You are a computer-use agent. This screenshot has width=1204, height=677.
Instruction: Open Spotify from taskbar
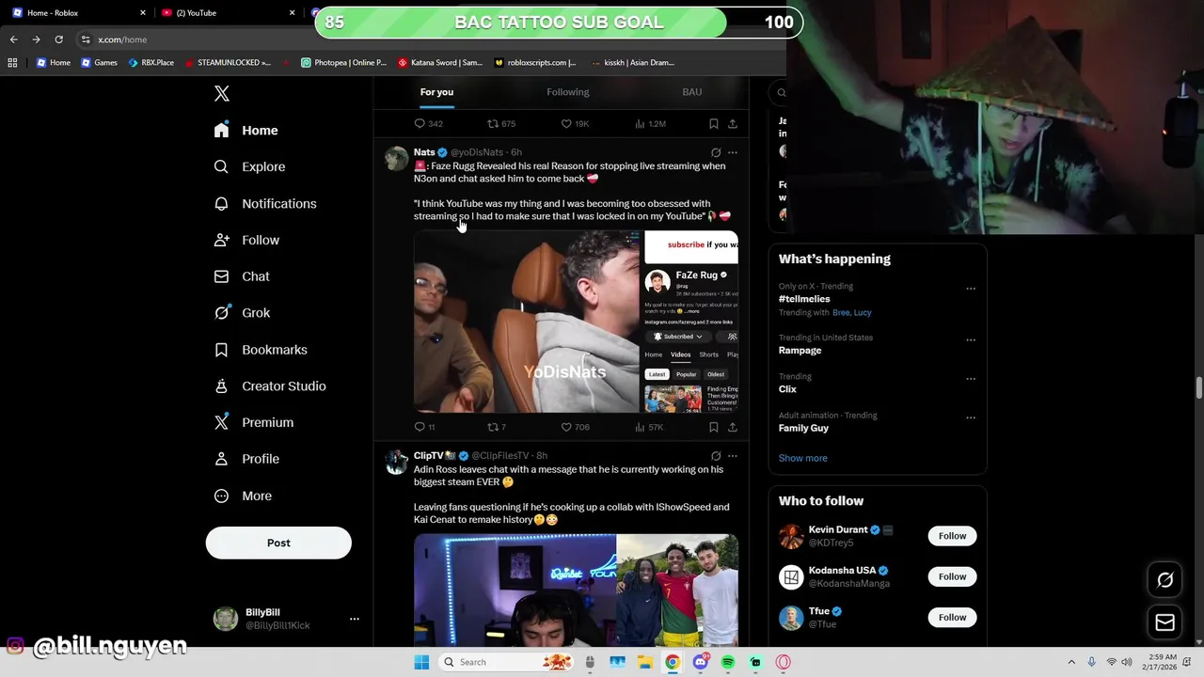728,662
